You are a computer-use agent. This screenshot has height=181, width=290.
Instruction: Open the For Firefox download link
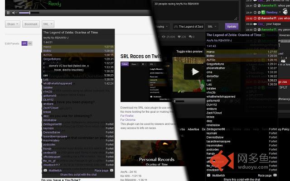(127, 116)
